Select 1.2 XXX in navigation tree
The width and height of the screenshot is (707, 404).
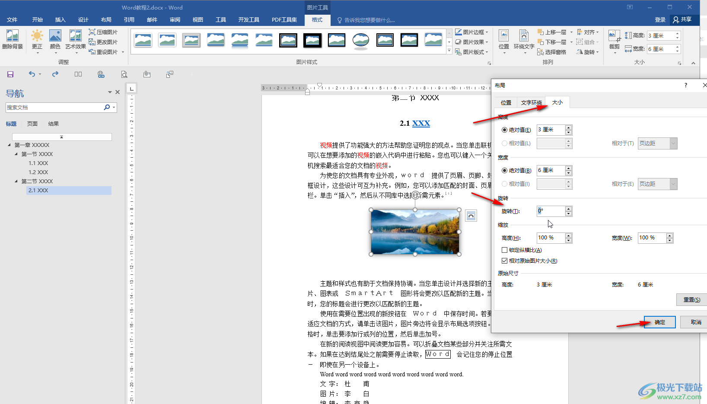pyautogui.click(x=38, y=172)
